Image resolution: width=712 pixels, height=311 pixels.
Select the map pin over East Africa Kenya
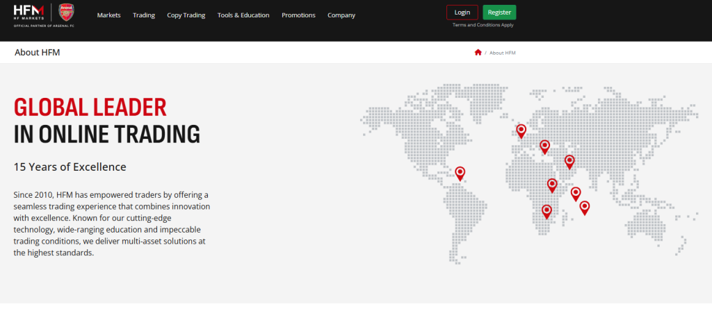[x=551, y=185]
